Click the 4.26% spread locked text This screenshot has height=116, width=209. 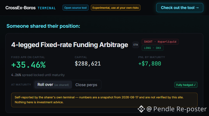click(38, 75)
